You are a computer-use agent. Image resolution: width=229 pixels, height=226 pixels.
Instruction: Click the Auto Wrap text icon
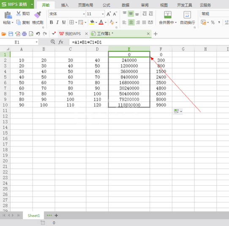click(187, 15)
